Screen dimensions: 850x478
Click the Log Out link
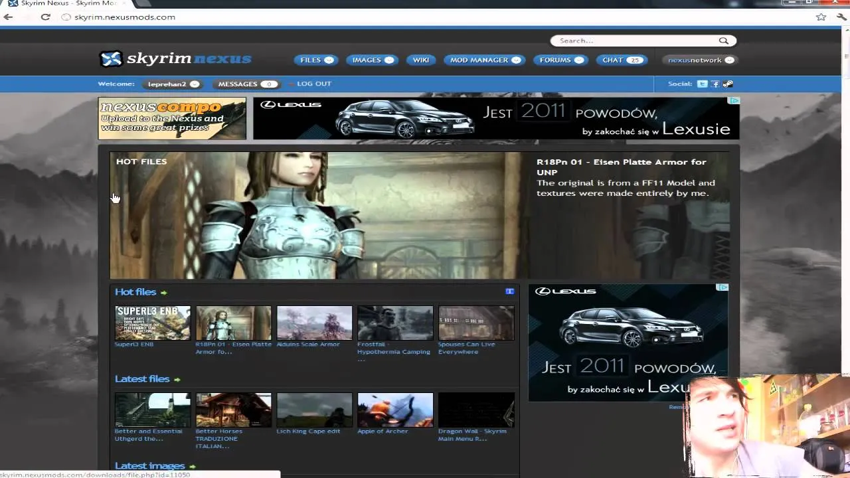[314, 84]
